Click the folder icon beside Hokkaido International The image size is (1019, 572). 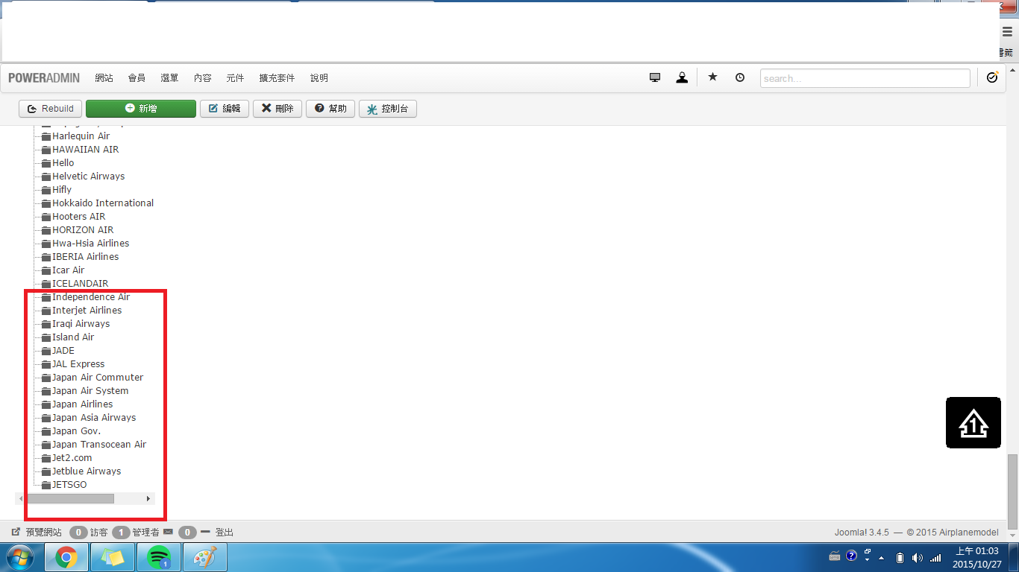coord(46,203)
